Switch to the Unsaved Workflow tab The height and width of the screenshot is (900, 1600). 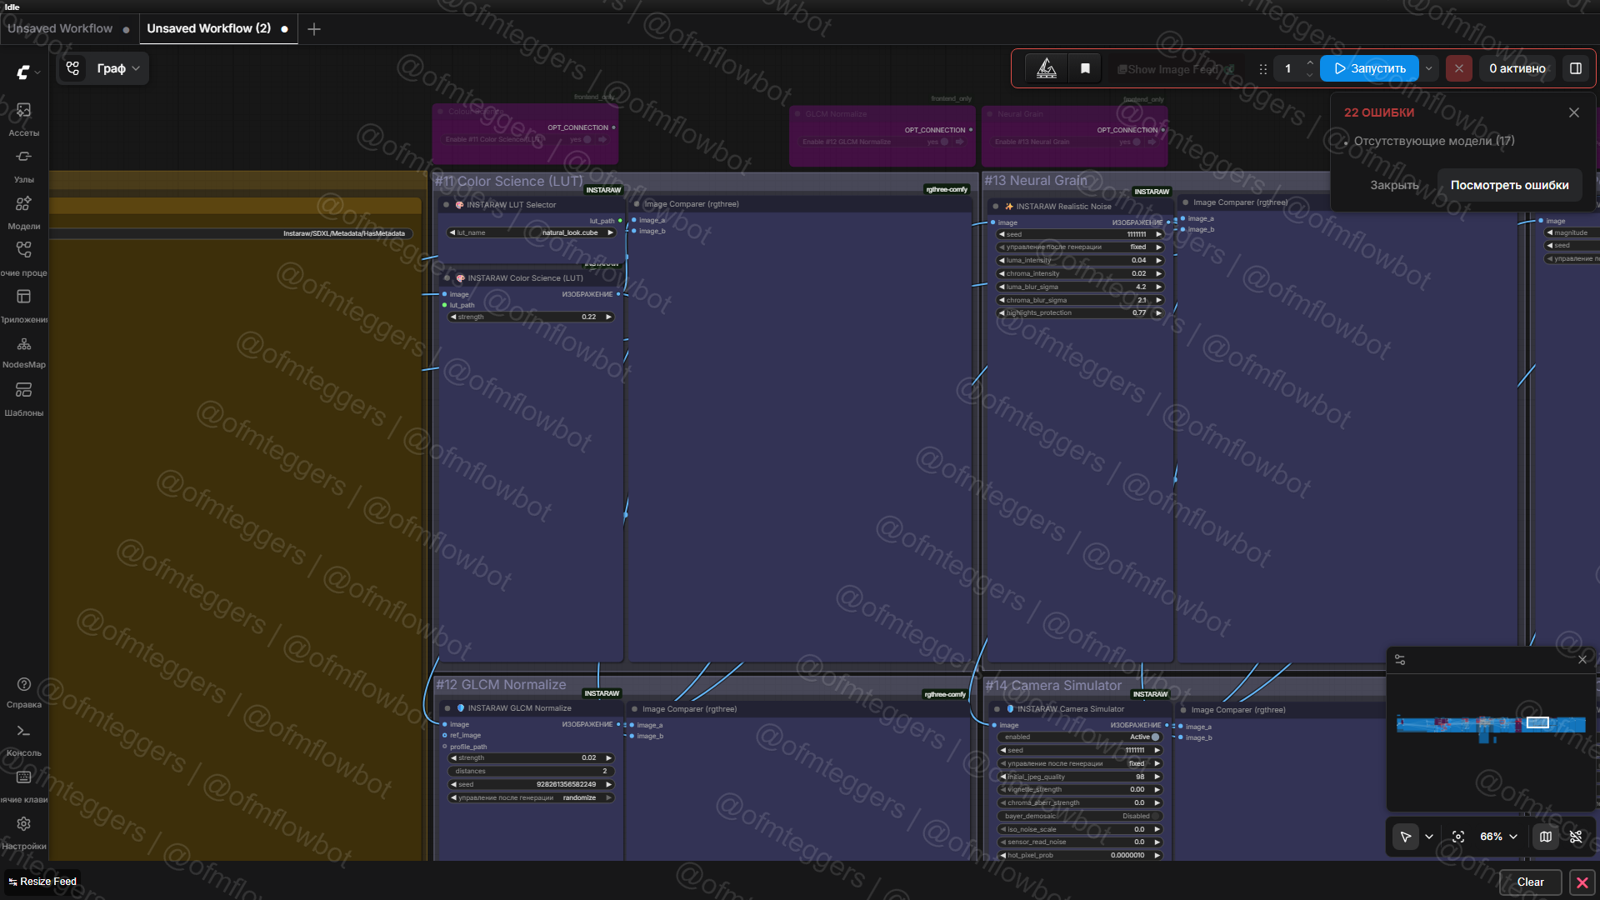tap(60, 28)
